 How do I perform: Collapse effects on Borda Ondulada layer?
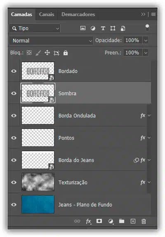point(149,116)
